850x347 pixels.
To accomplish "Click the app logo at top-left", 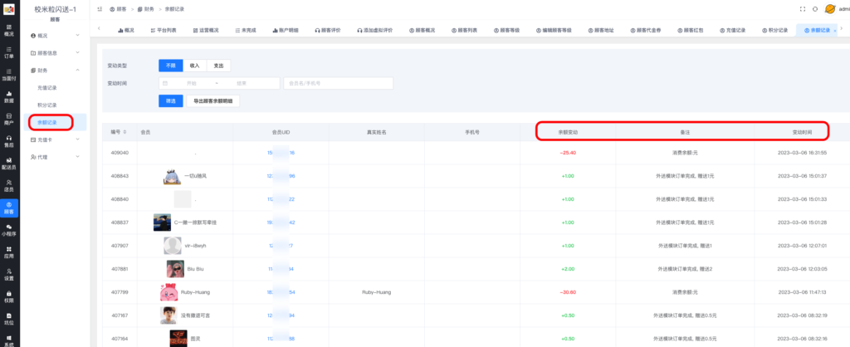I will pyautogui.click(x=8, y=9).
